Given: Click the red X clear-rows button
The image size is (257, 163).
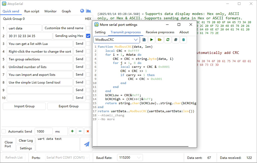Looking at the screenshot, I should pyautogui.click(x=88, y=131).
